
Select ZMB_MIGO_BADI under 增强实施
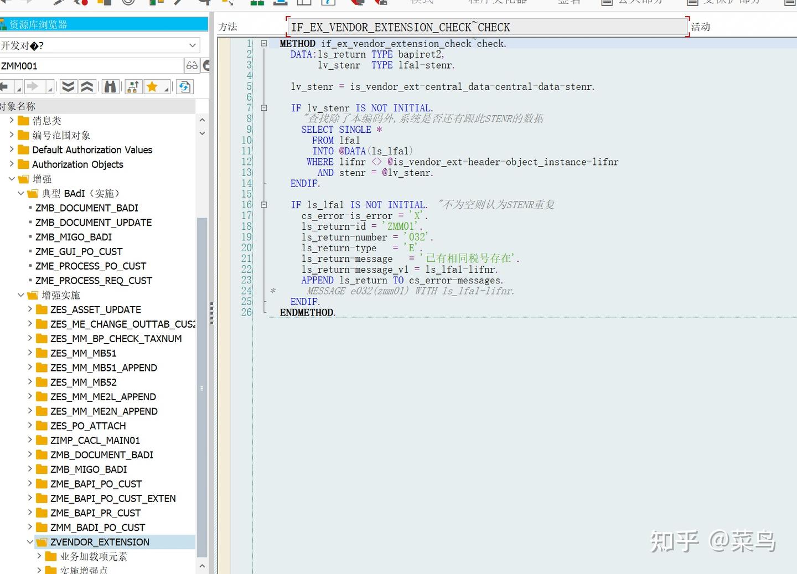click(89, 469)
